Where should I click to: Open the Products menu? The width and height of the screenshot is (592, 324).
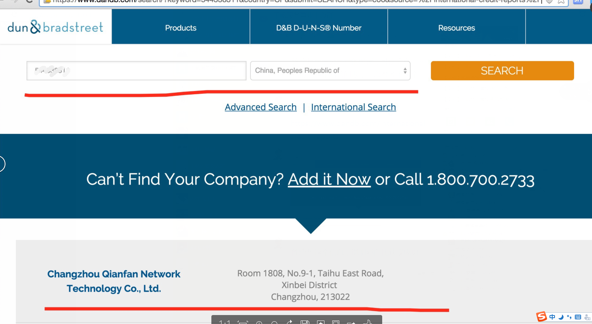pos(181,28)
